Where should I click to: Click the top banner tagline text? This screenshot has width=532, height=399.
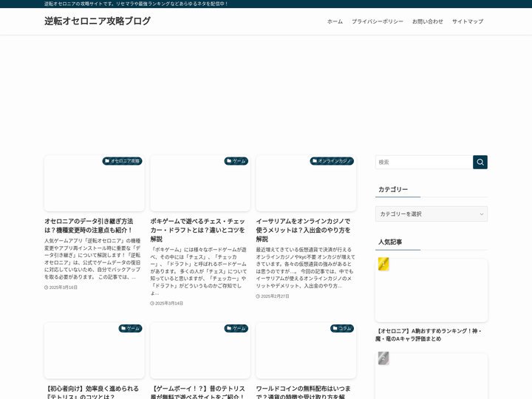tap(136, 4)
